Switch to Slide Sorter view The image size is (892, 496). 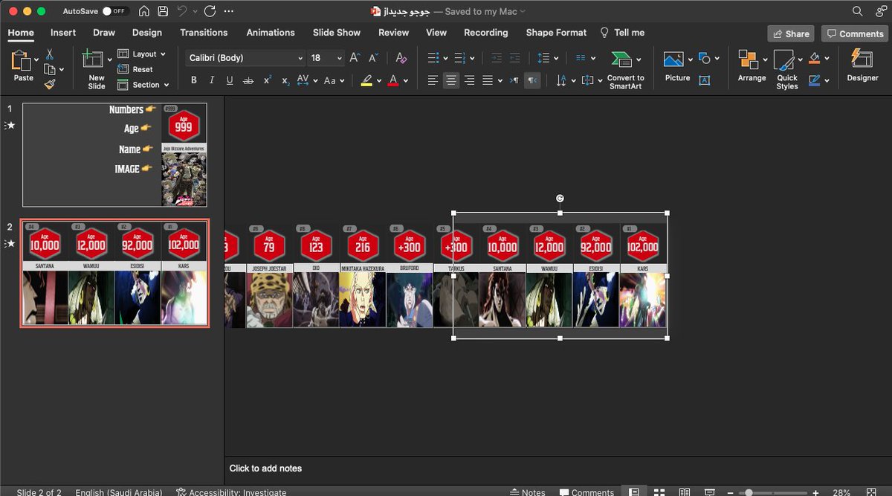(x=659, y=492)
